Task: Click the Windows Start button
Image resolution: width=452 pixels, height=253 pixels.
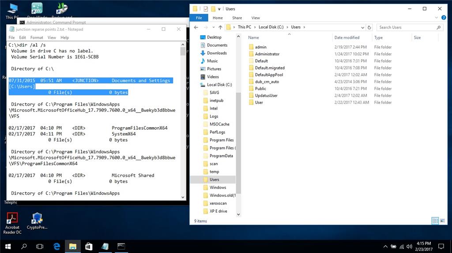Action: tap(8, 246)
